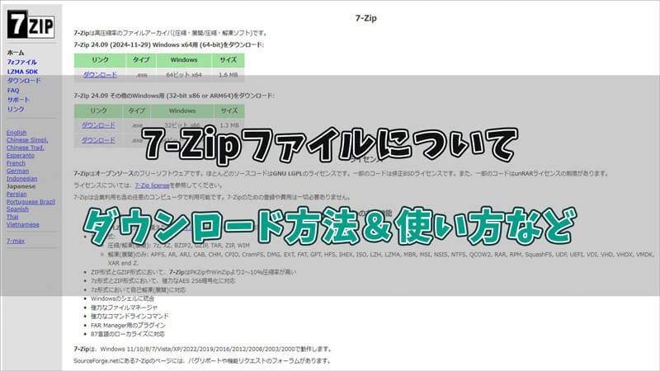Open the 7-max link
This screenshot has height=371, width=660.
pos(15,241)
